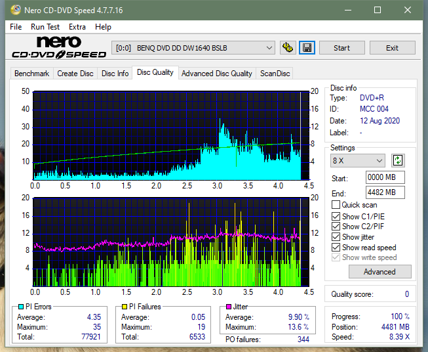Toggle the Quick scan checkbox

[336, 205]
